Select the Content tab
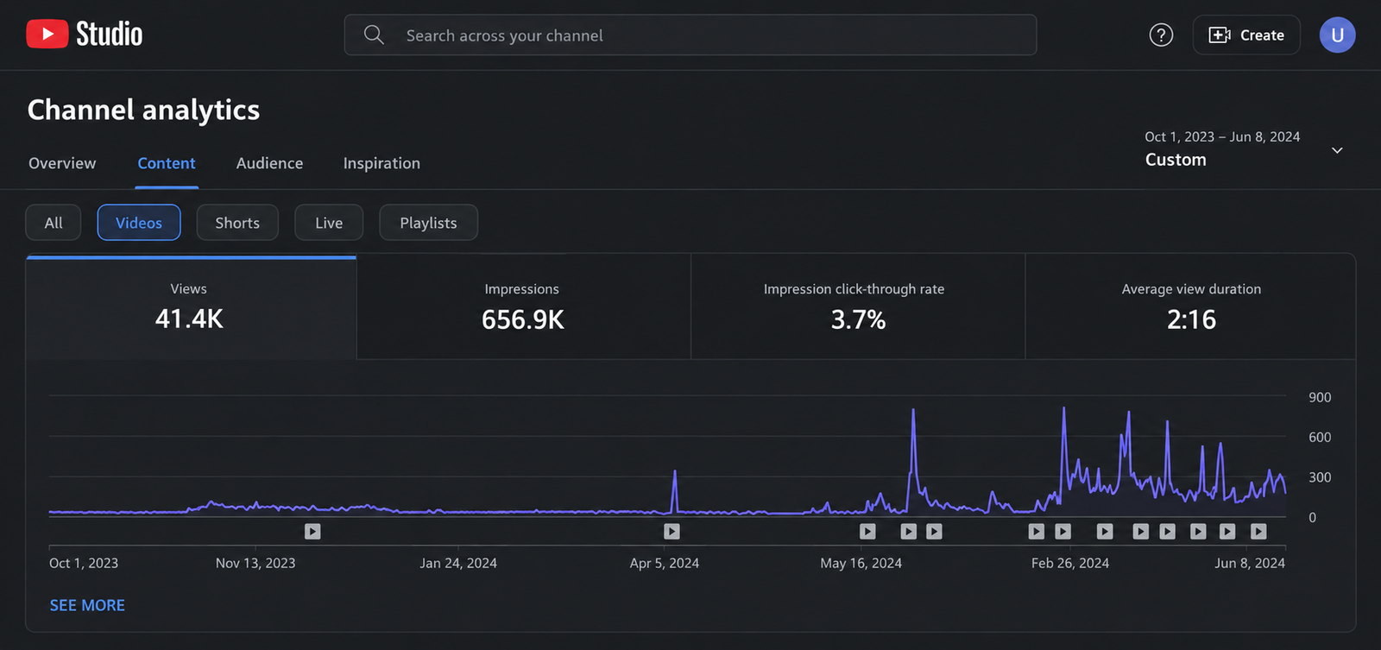The height and width of the screenshot is (650, 1381). [x=167, y=163]
